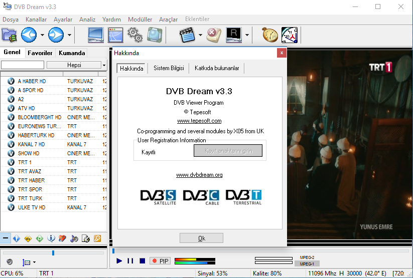
Task: Open the clock scheduler icon
Action: [x=290, y=35]
